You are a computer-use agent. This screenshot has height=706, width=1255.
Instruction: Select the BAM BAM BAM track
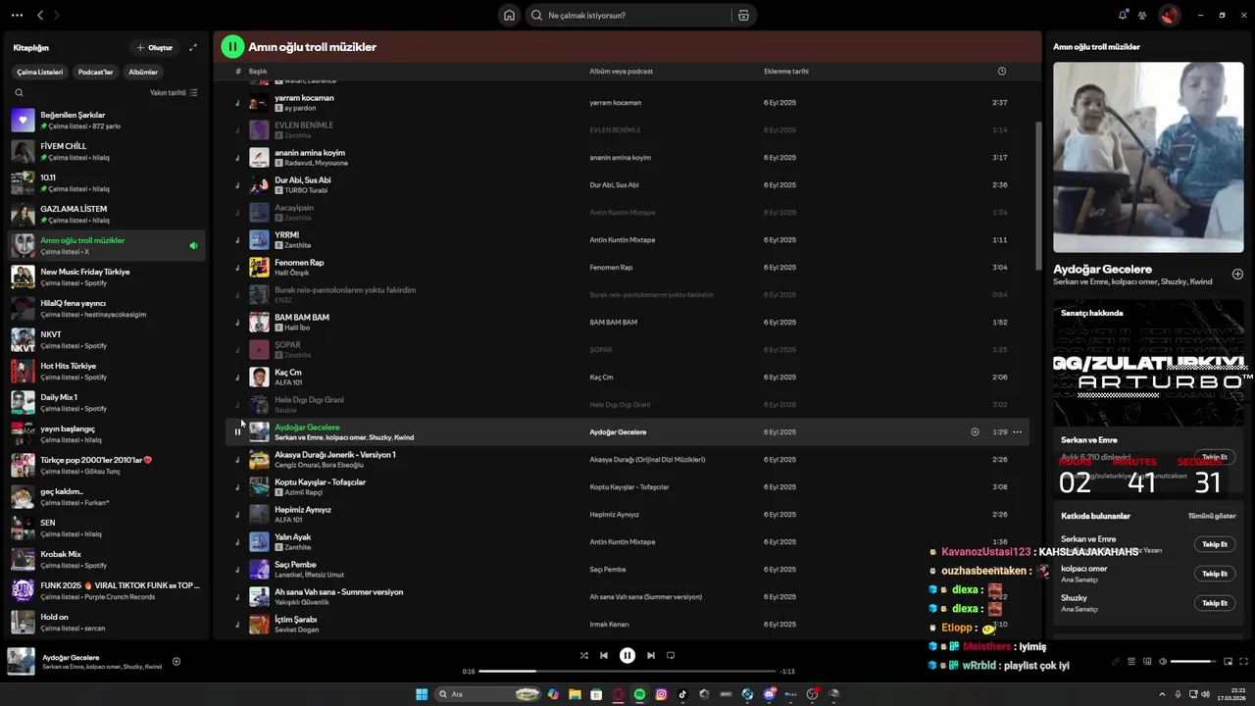(x=627, y=322)
